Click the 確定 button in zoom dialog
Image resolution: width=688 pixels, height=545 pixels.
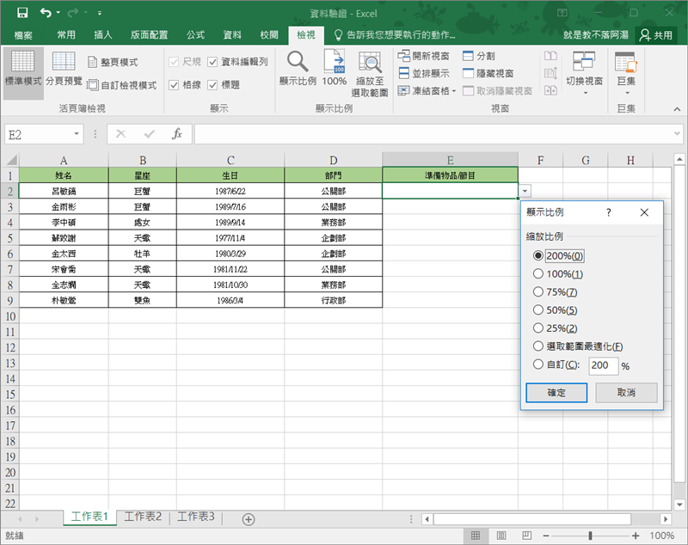coord(556,392)
